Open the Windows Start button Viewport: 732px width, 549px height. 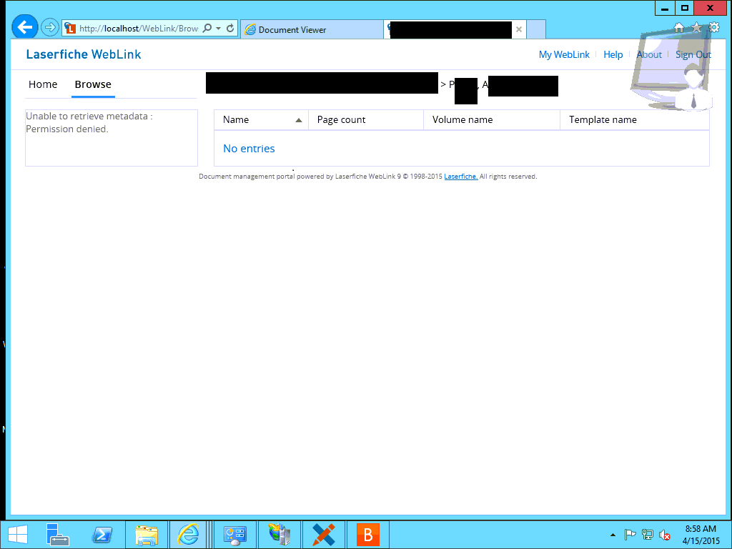click(18, 535)
